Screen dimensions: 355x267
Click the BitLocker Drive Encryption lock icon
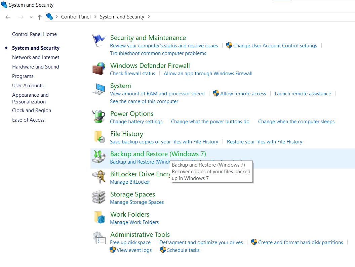(x=99, y=177)
